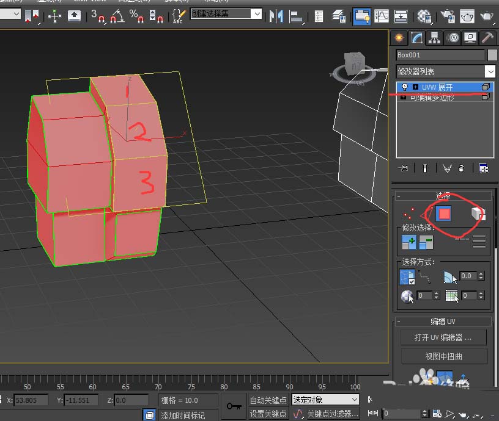Click the 视图中扭曲 button
Viewport: 499px width, 421px height.
(442, 356)
